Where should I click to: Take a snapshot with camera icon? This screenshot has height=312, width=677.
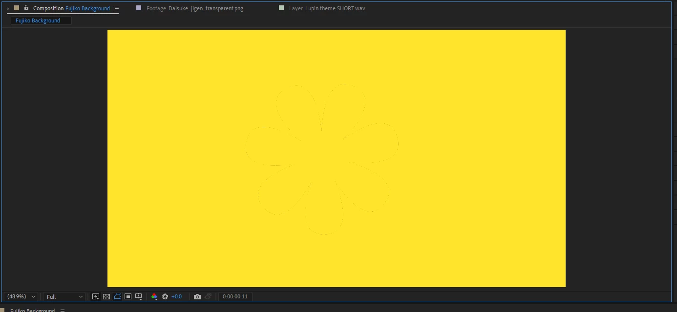click(x=197, y=296)
